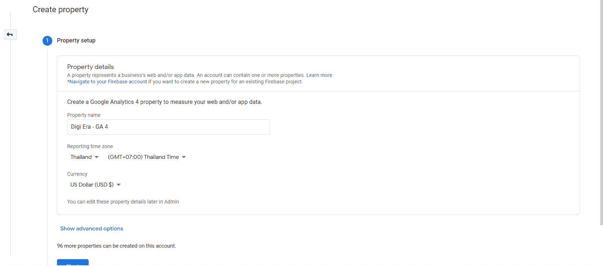Click the Reporting time zone label
The width and height of the screenshot is (603, 266).
90,146
